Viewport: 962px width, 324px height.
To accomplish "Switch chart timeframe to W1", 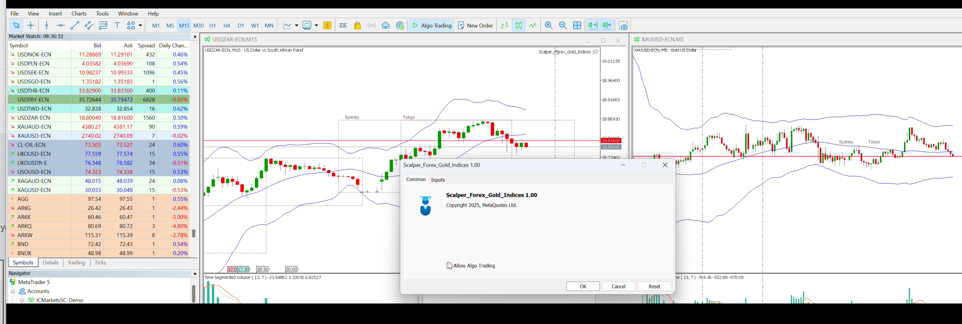I will pyautogui.click(x=255, y=26).
